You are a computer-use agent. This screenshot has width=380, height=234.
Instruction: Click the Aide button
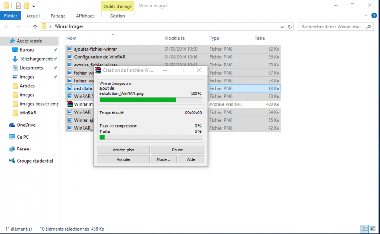(x=191, y=159)
